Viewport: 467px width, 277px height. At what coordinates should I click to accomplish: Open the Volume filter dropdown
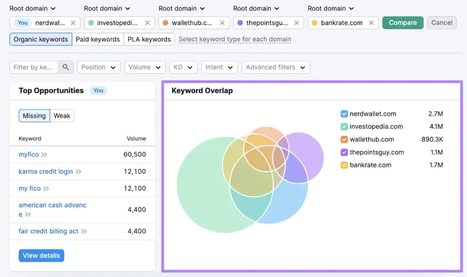[144, 67]
